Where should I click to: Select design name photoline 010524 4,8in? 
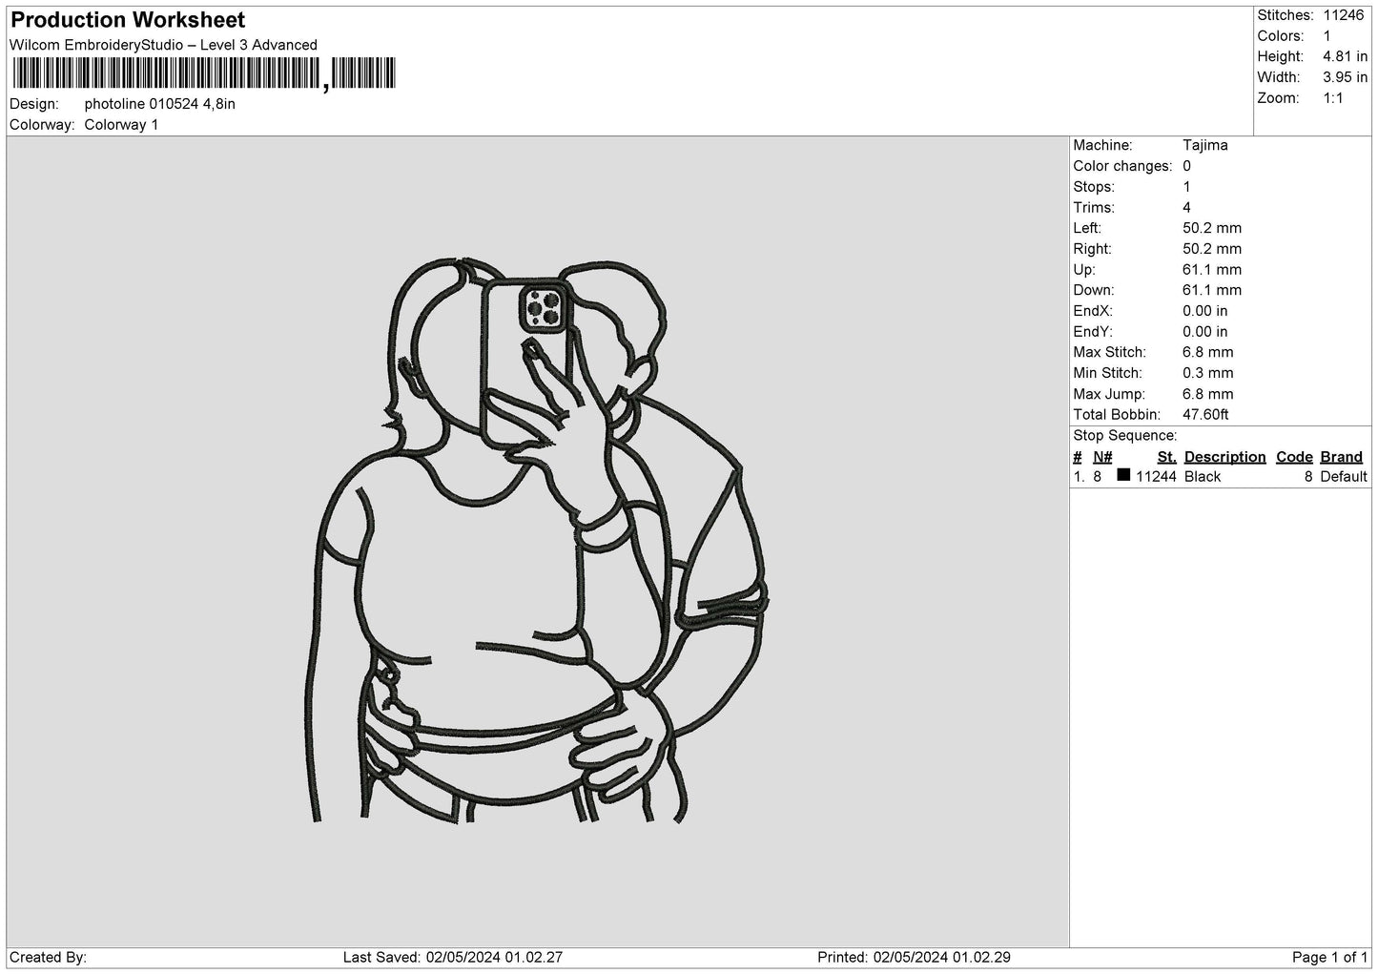point(160,104)
